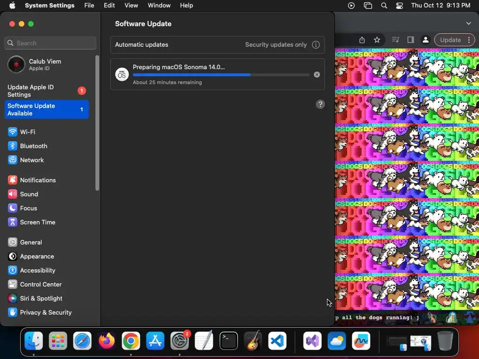This screenshot has height=359, width=479.
Task: Open the File menu
Action: point(89,6)
